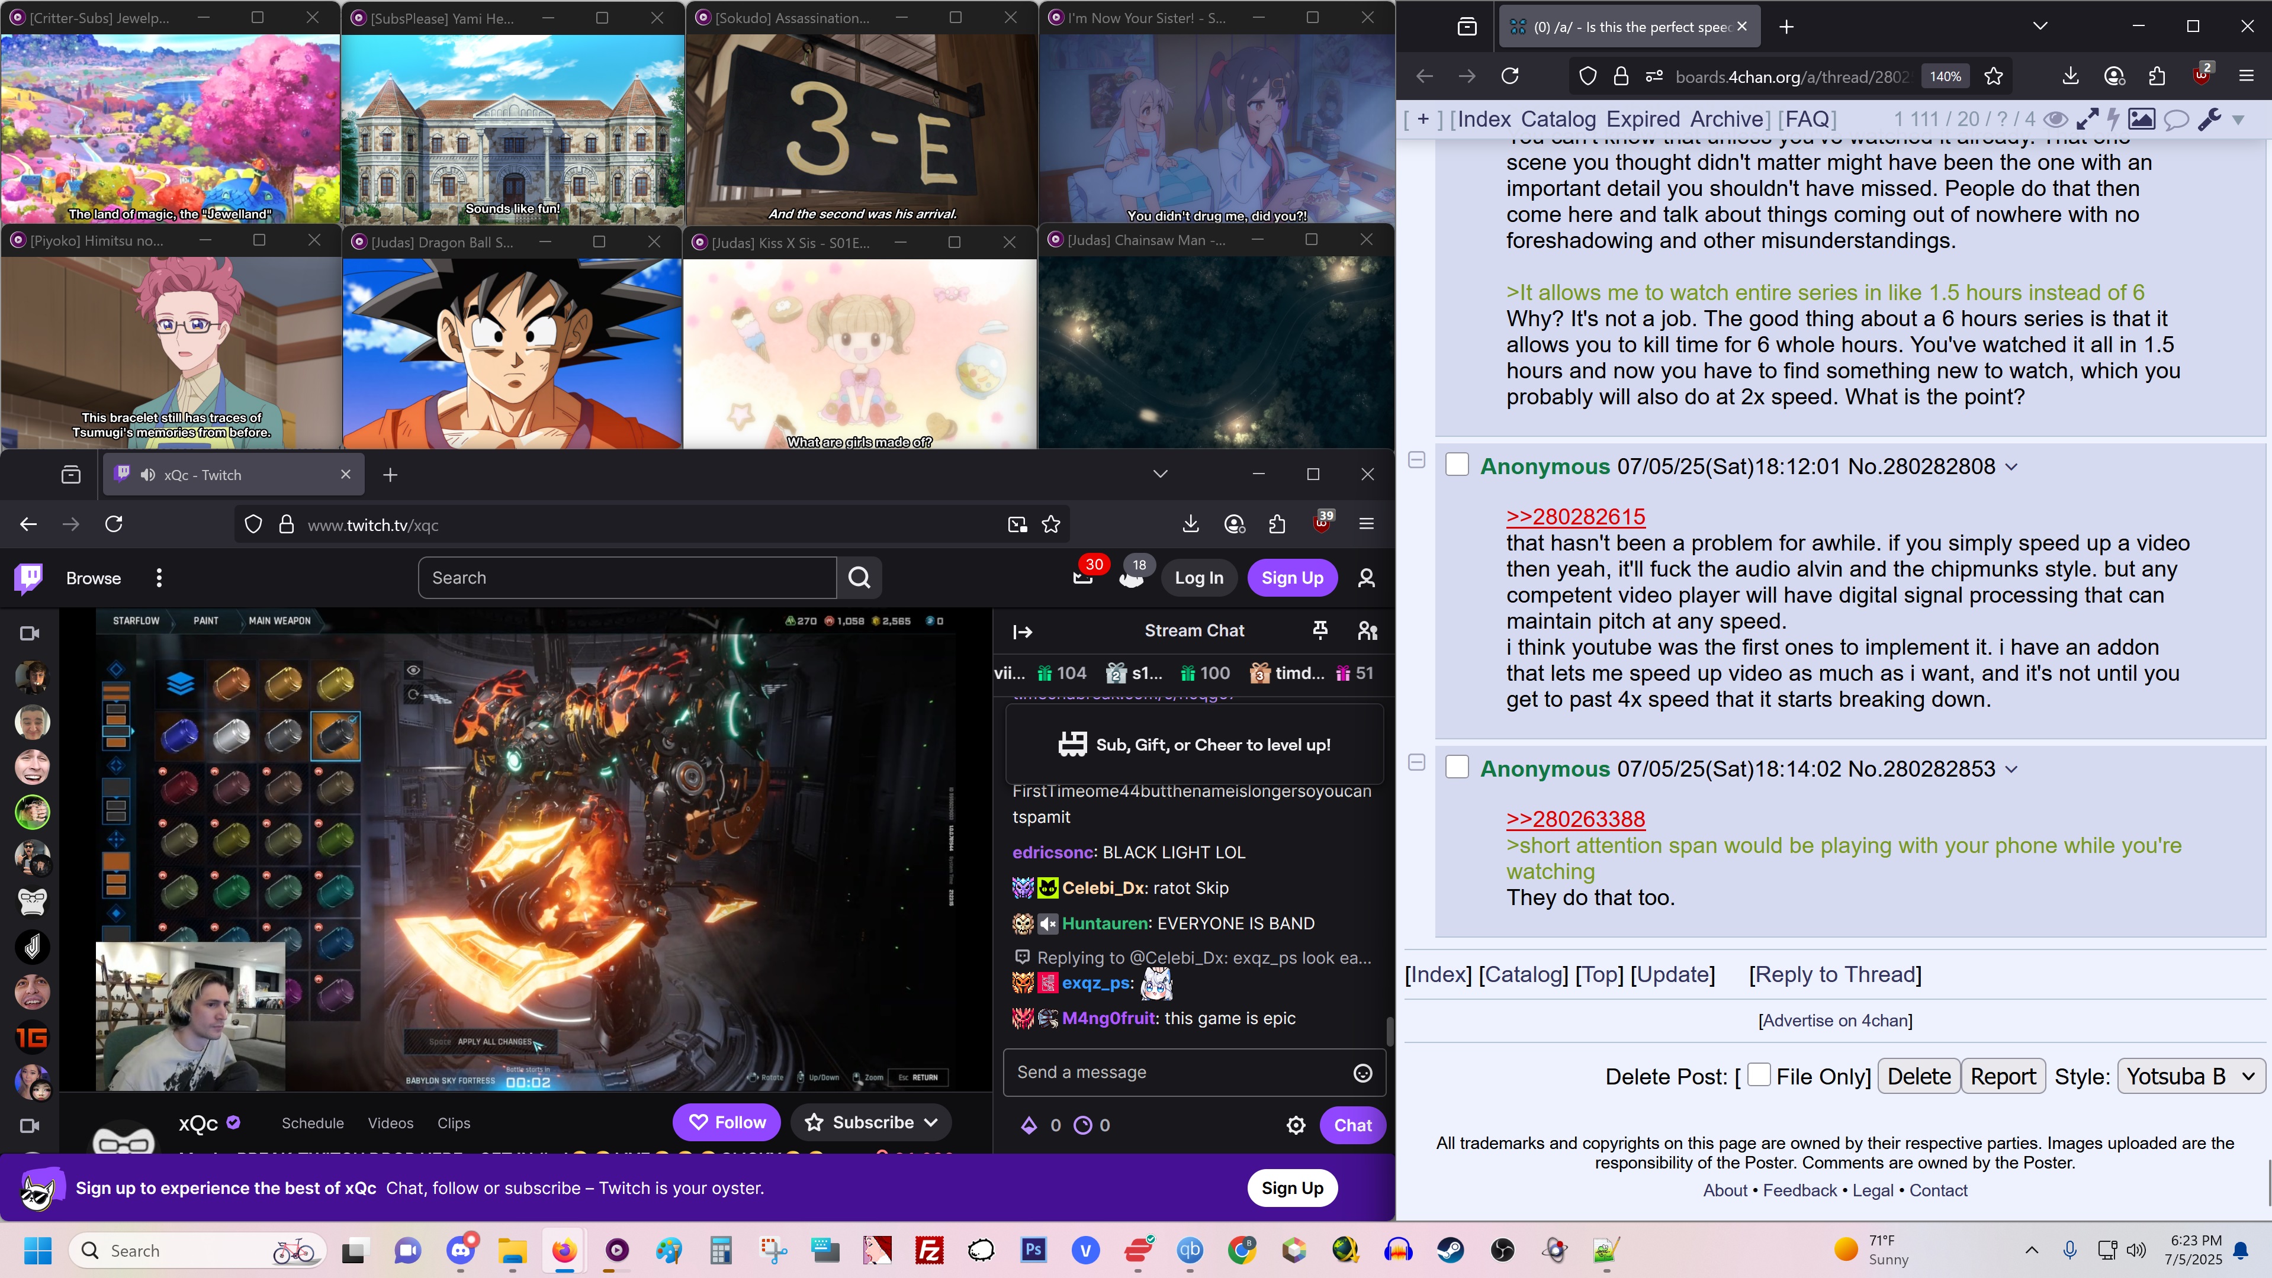Expand the header menu triangle next to wrench
This screenshot has width=2272, height=1278.
(2238, 120)
